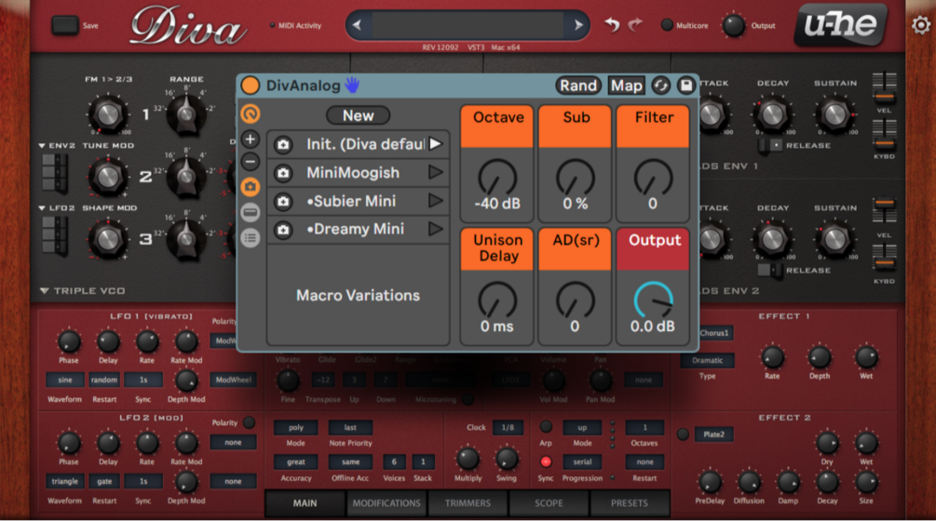The height and width of the screenshot is (521, 936).
Task: Click the Sub macro knob
Action: coord(575,178)
